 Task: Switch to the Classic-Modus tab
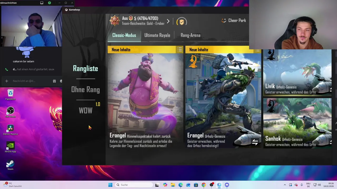(x=124, y=35)
